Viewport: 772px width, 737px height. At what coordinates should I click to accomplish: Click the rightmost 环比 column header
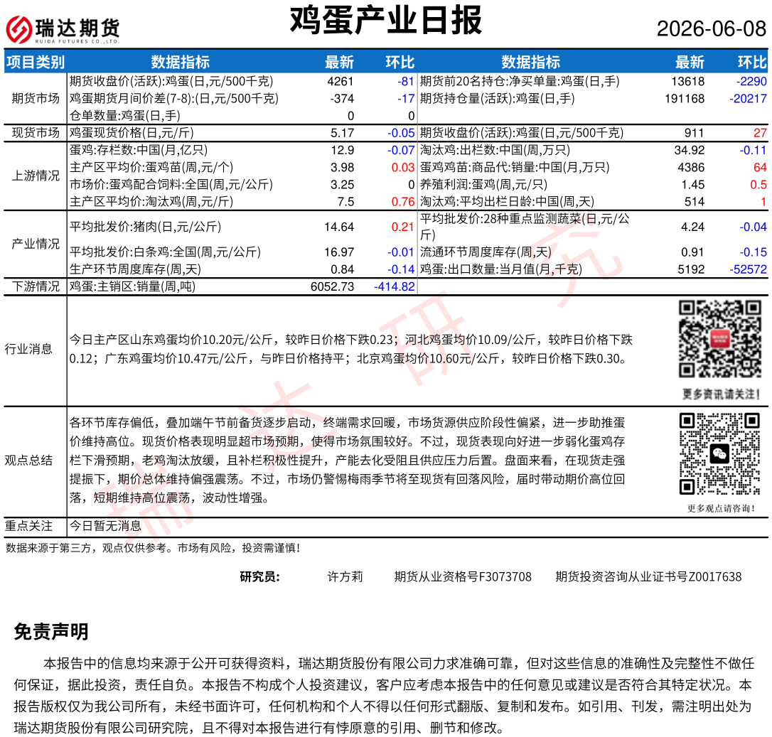[752, 62]
